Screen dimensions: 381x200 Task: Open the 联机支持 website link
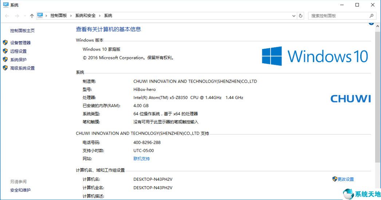pyautogui.click(x=141, y=159)
